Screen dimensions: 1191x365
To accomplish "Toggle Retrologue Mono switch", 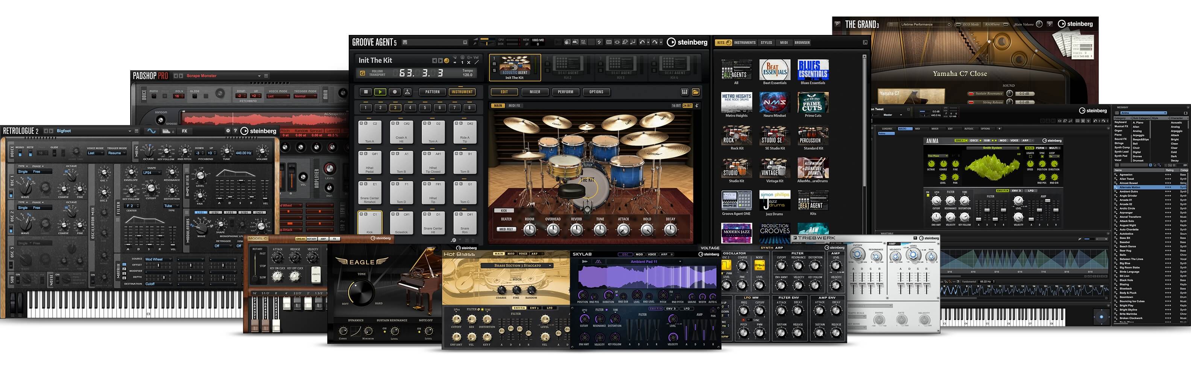I will coord(20,153).
